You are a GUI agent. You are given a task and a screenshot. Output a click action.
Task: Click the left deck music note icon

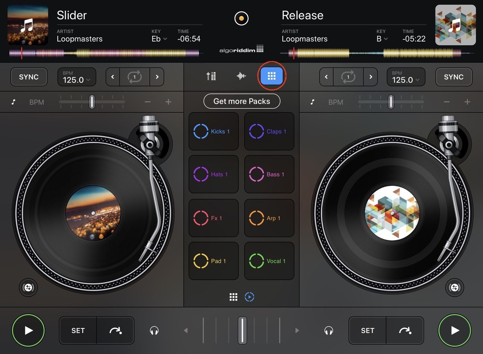14,102
